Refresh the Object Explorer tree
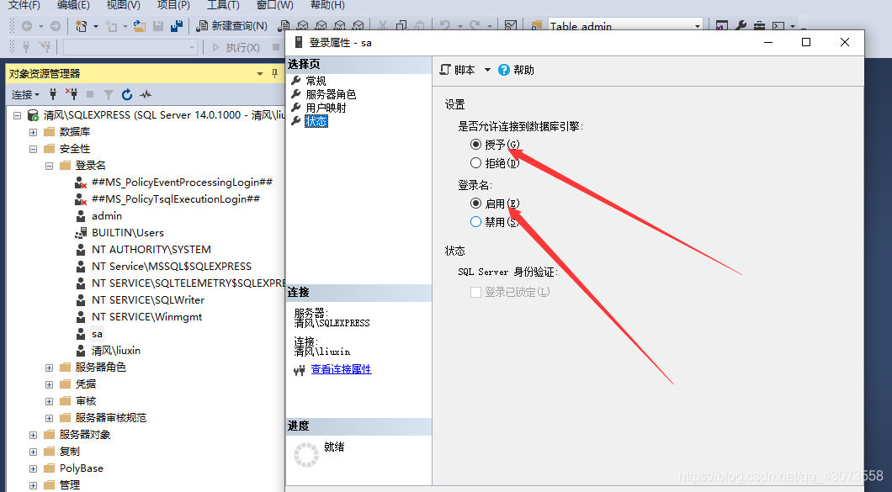 tap(127, 94)
